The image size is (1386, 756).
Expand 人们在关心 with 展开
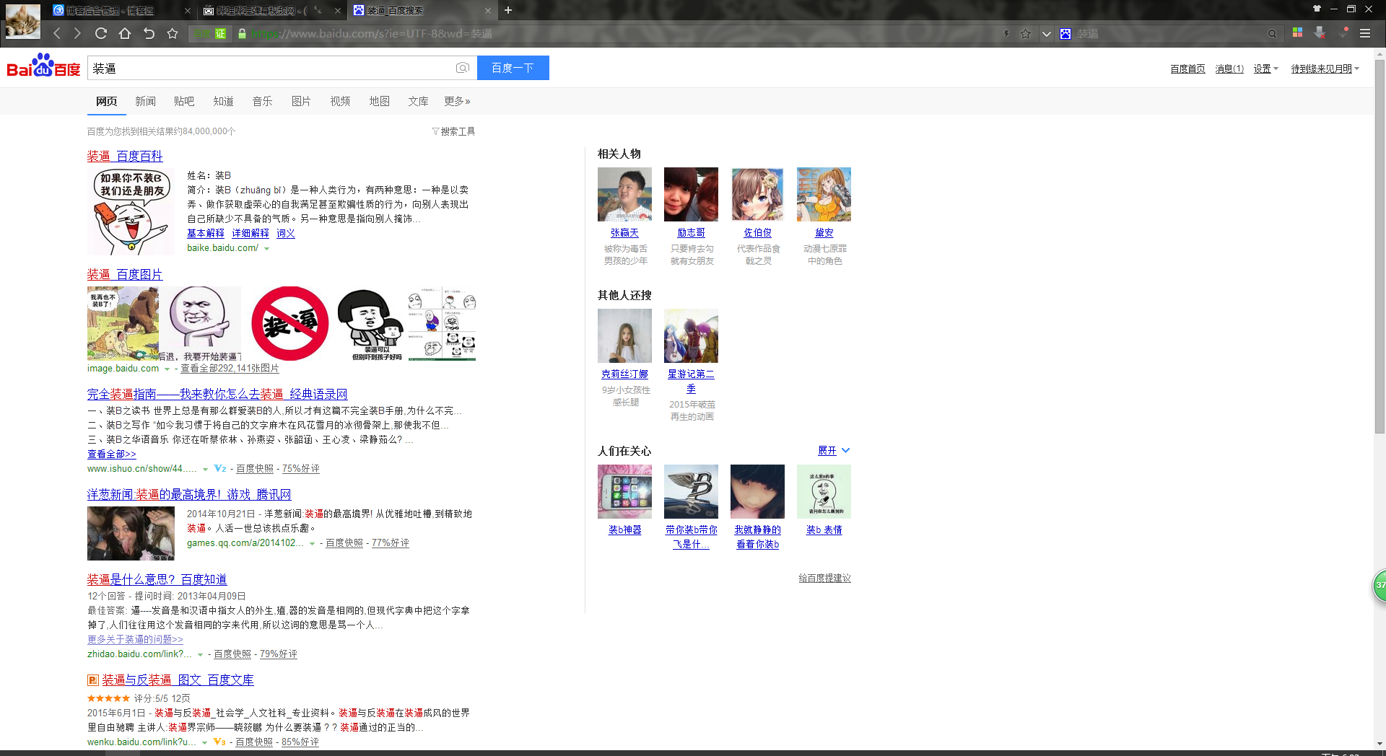point(834,450)
